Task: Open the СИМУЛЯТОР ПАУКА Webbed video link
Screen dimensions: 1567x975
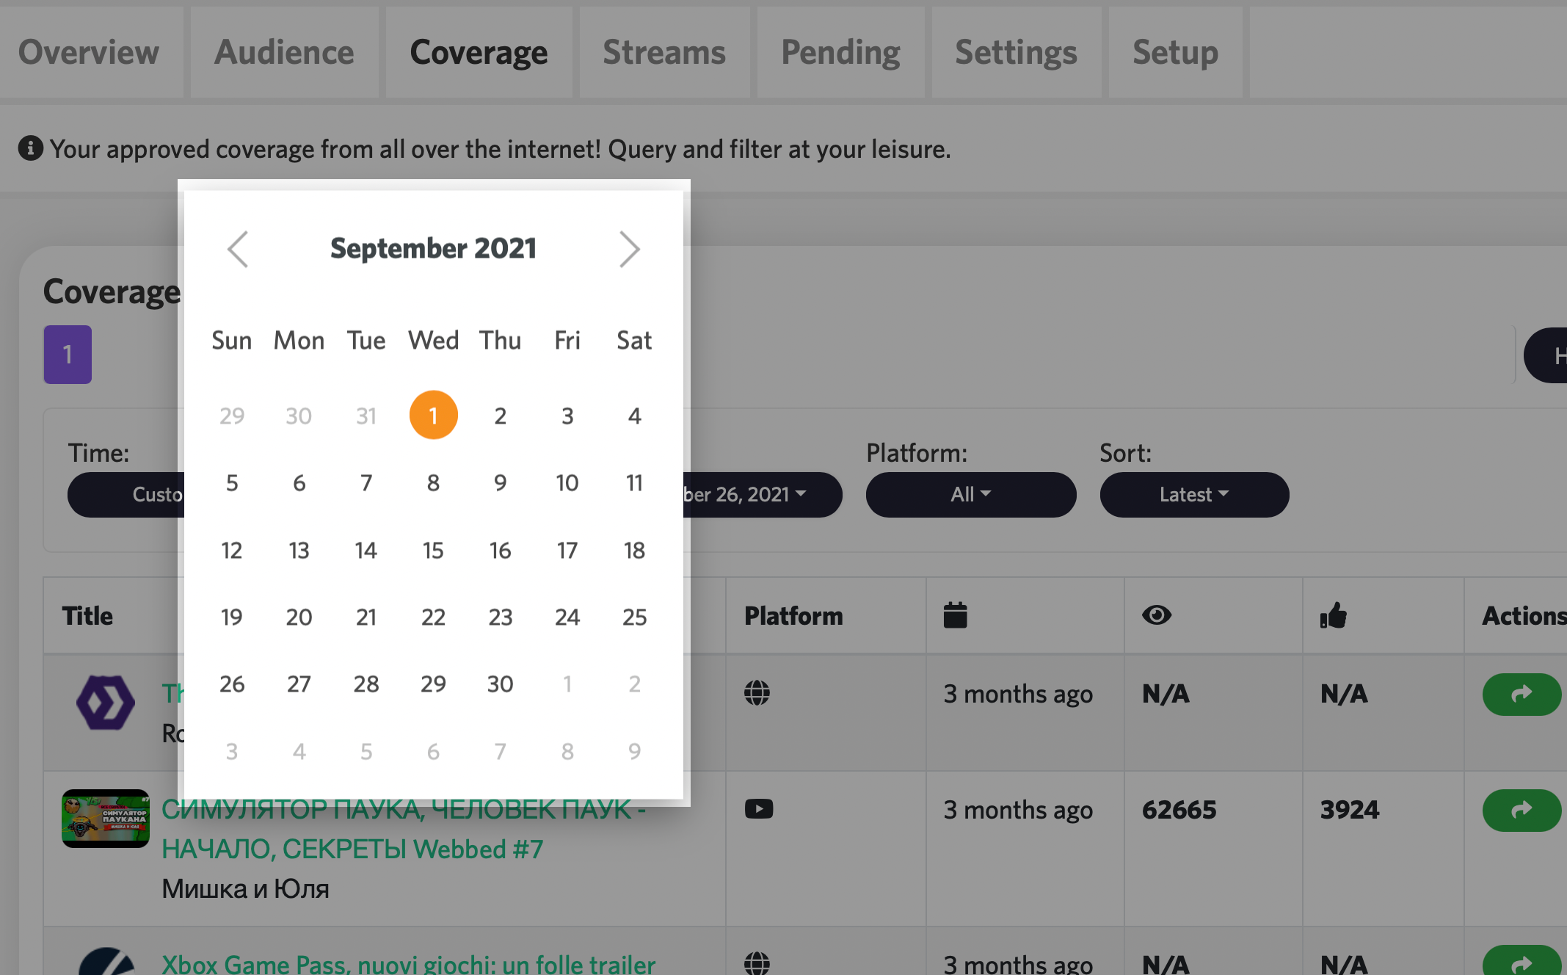Action: tap(403, 828)
